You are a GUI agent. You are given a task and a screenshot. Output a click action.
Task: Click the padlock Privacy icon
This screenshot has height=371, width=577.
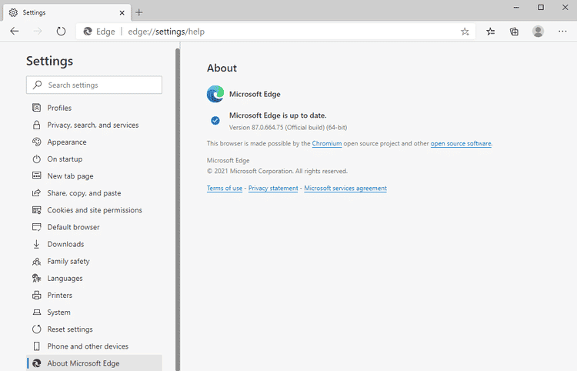[x=36, y=125]
